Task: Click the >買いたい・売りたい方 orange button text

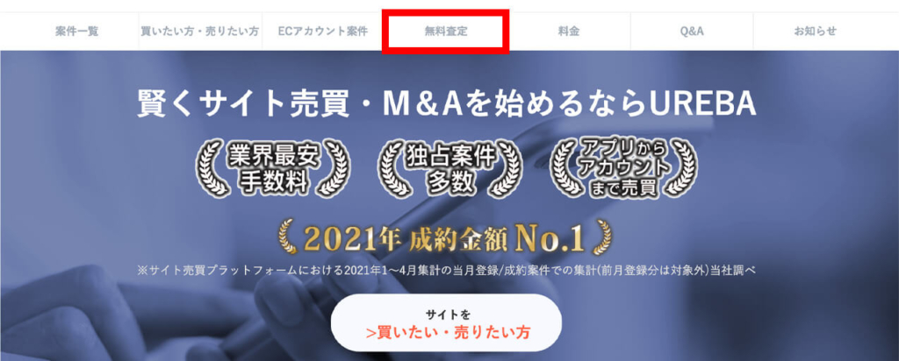Action: tap(448, 333)
